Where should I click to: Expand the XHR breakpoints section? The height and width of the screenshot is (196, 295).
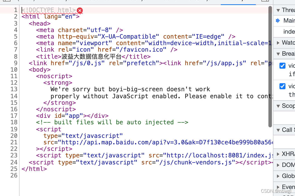pyautogui.click(x=278, y=154)
